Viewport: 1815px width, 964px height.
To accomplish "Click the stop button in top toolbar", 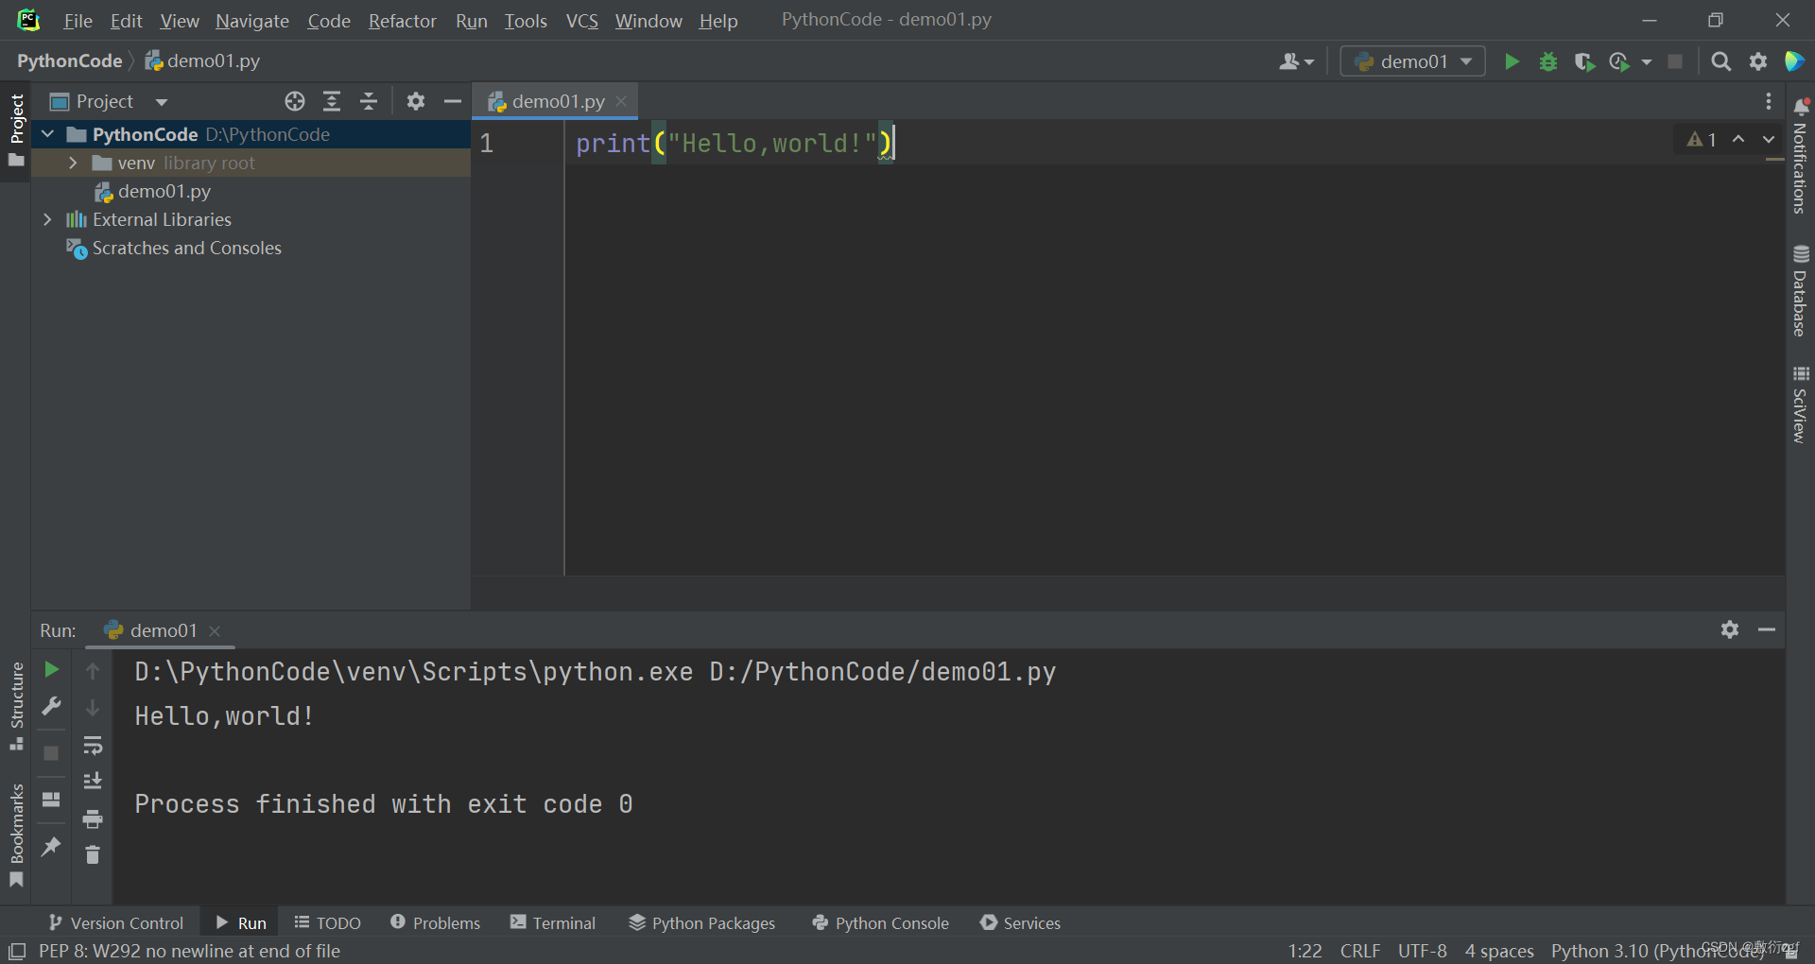I will click(1675, 61).
